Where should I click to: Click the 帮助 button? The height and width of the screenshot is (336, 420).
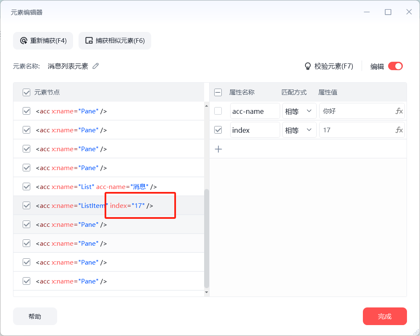35,316
